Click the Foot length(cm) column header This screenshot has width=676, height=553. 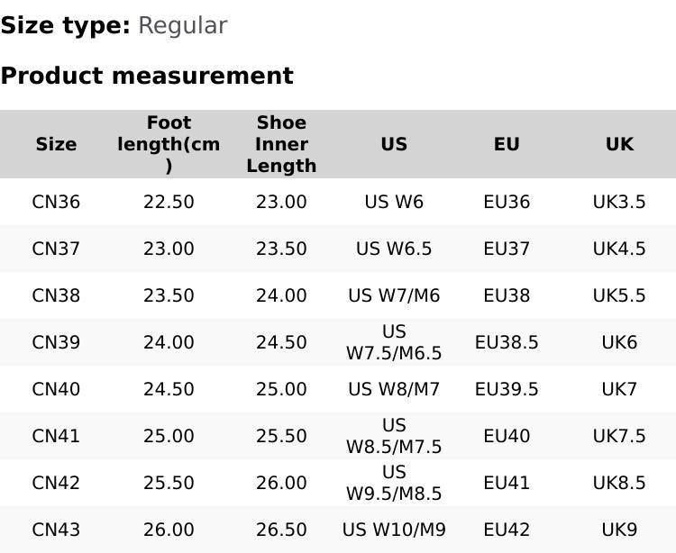pyautogui.click(x=169, y=144)
